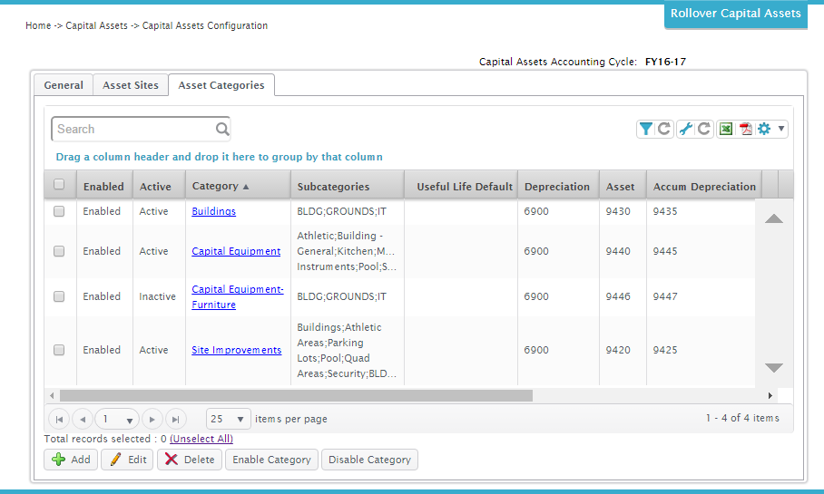The image size is (824, 494).
Task: Check the box for the Buildings row
Action: pyautogui.click(x=59, y=211)
